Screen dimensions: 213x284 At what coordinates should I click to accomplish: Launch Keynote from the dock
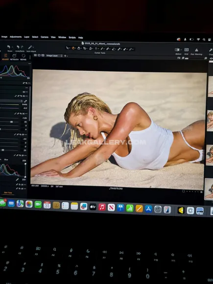(120, 208)
